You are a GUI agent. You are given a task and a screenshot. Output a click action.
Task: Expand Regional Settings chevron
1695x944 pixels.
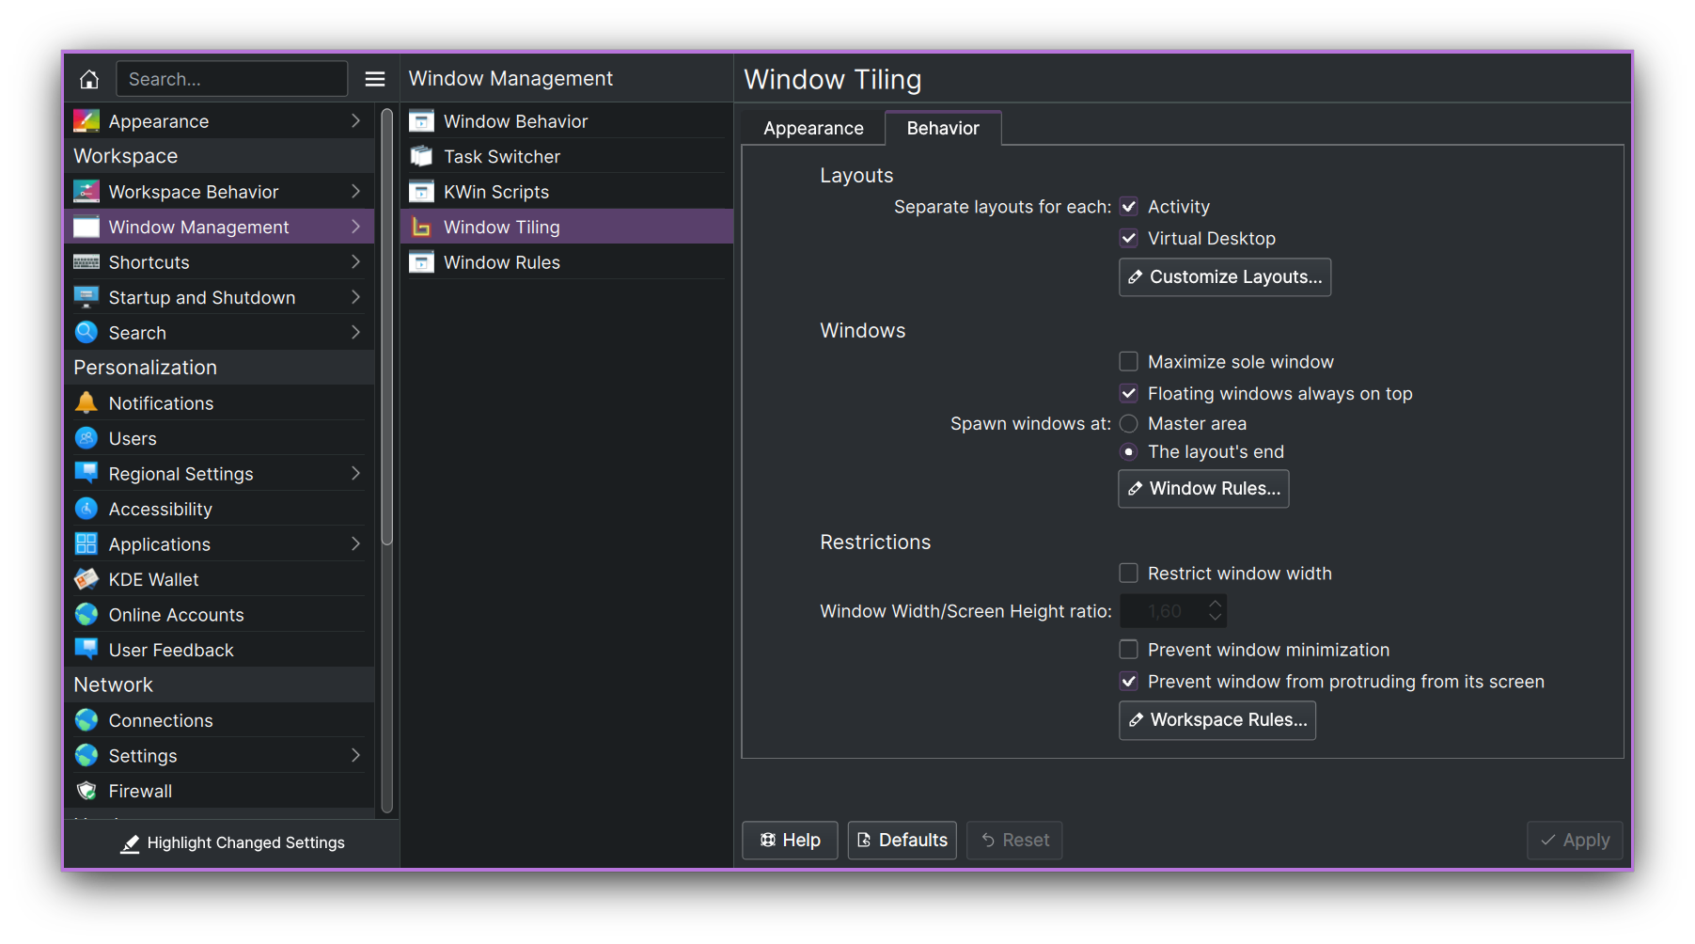click(x=355, y=474)
